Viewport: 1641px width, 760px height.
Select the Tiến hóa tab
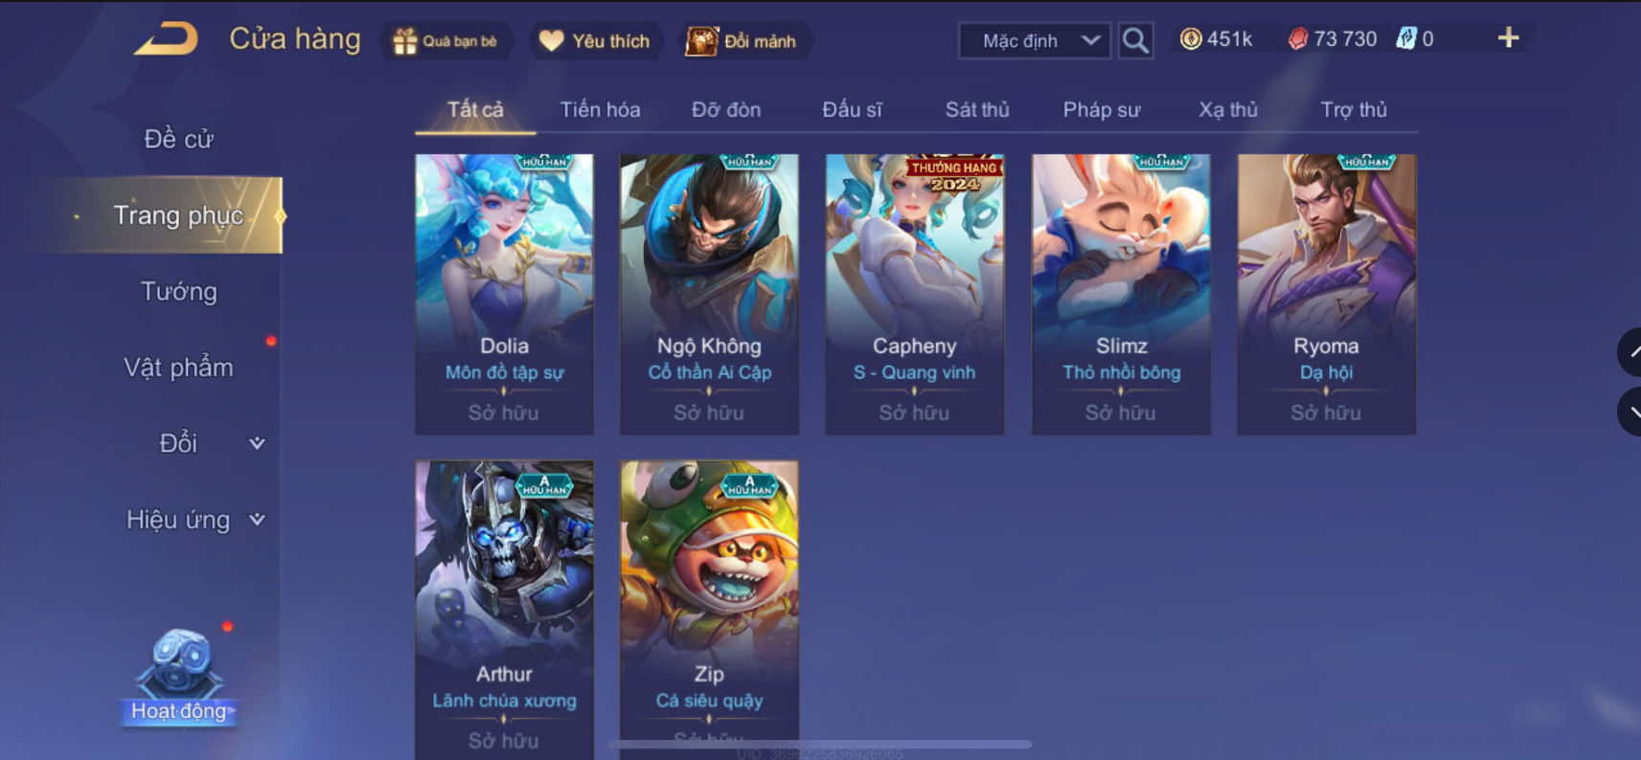(x=600, y=110)
